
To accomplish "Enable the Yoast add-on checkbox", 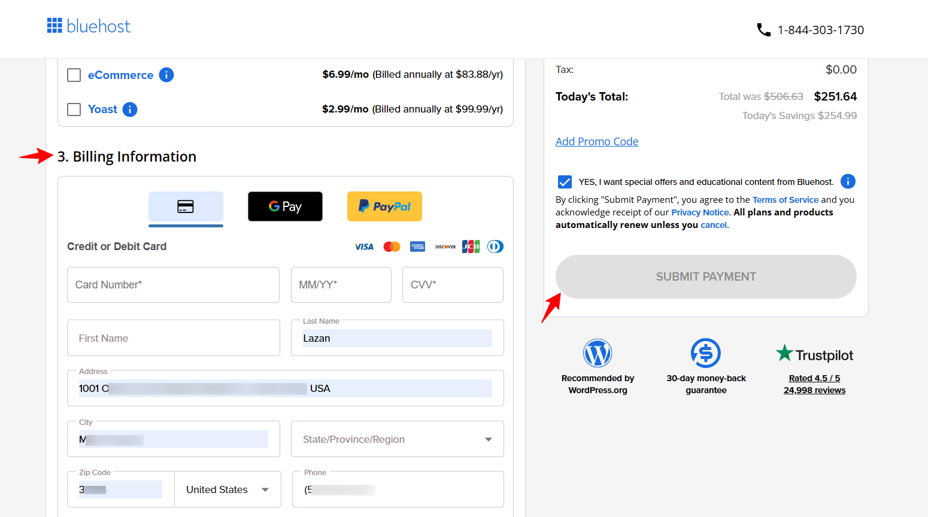I will coord(74,110).
